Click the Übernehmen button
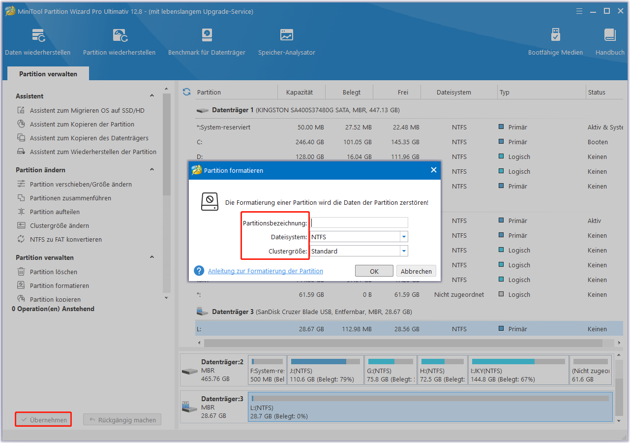Screen dimensions: 630x443 [43, 420]
